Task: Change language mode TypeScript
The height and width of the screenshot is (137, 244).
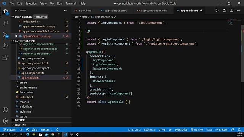Action: click(x=181, y=129)
